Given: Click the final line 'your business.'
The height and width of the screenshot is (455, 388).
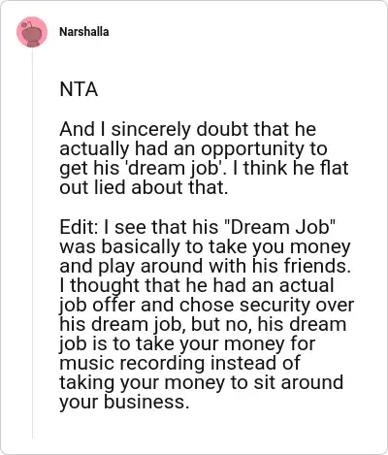Looking at the screenshot, I should [x=124, y=402].
